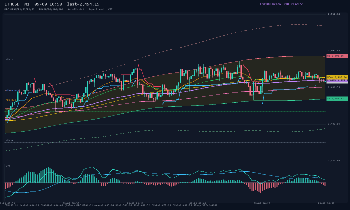Click the bottom status line starting with ETHUSD M1
Viewport: 350px width, 210px height.
click(111, 205)
